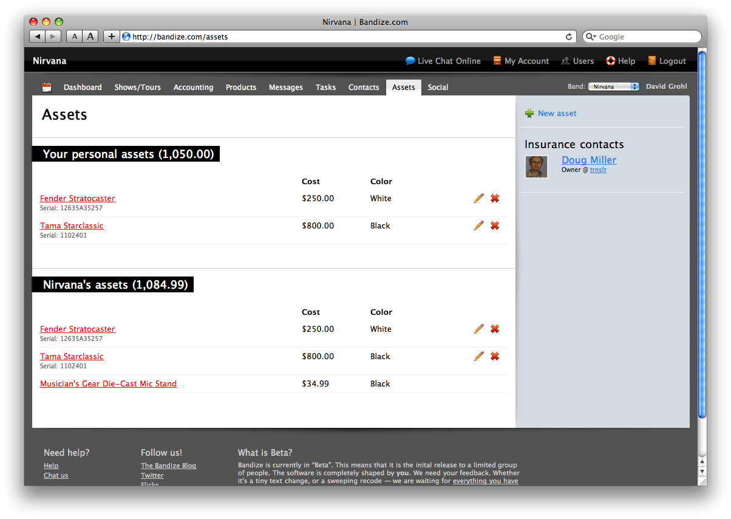Delete Nirvana's Tama Starclassic red X
Viewport: 731px width, 519px height.
[495, 356]
